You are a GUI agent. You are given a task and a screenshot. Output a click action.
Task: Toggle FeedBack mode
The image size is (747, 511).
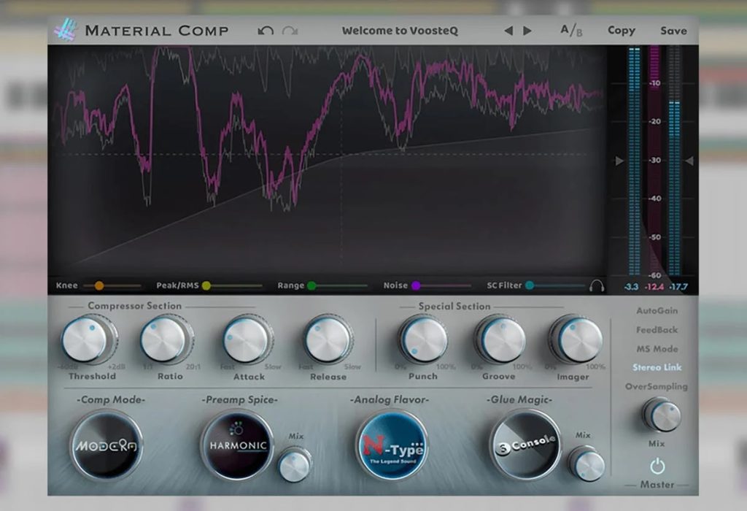click(x=657, y=330)
